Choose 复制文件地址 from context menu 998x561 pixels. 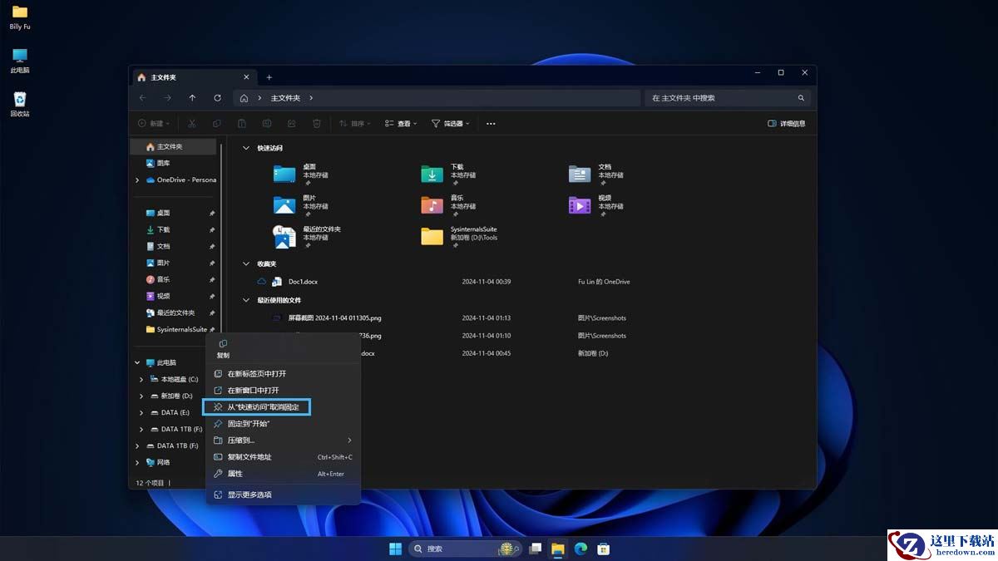point(283,457)
